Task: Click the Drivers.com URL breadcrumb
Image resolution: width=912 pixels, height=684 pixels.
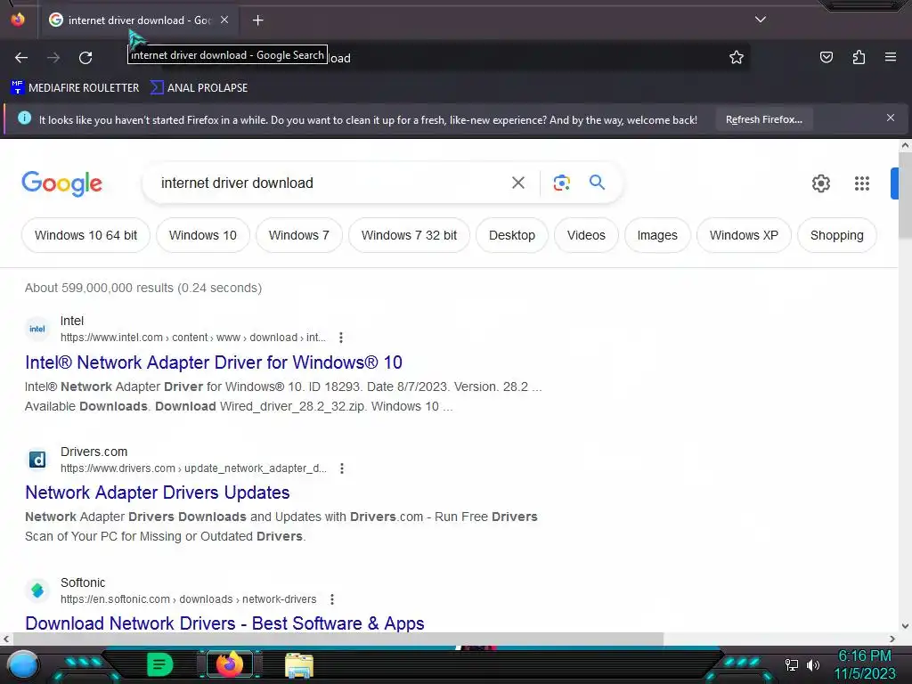Action: pos(193,468)
